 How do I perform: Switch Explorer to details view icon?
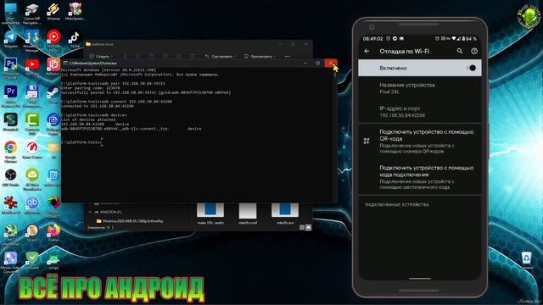click(302, 227)
